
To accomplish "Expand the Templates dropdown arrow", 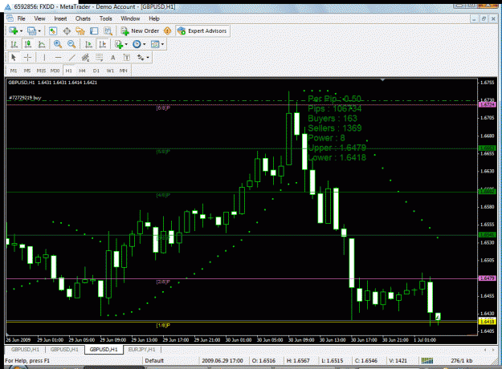I will click(x=162, y=44).
